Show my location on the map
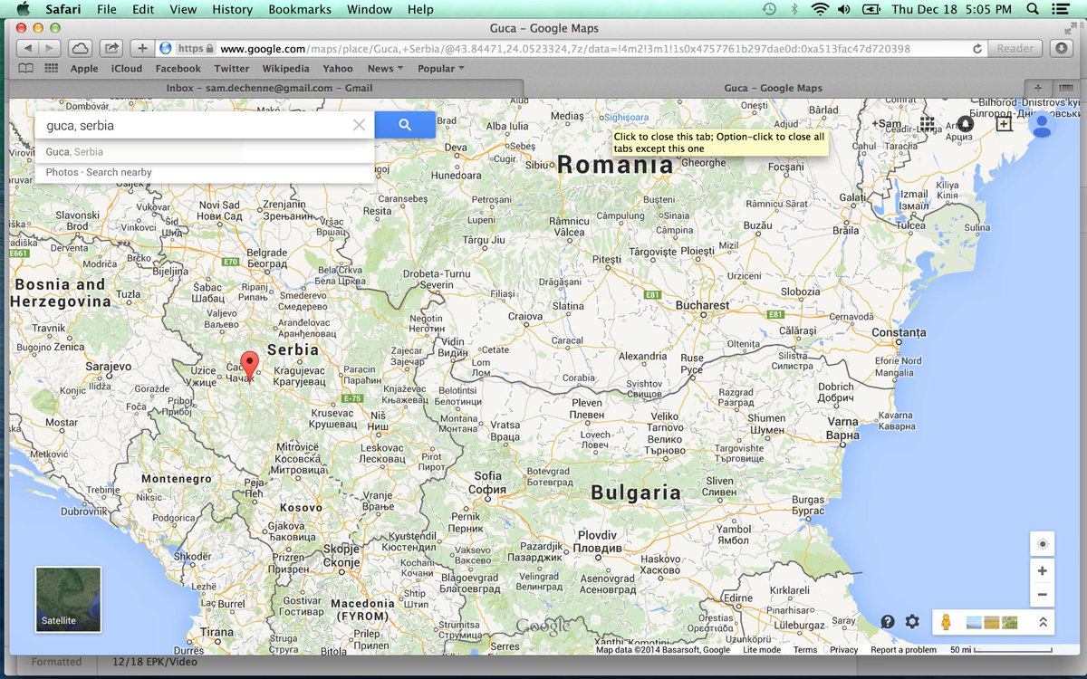 click(1042, 544)
